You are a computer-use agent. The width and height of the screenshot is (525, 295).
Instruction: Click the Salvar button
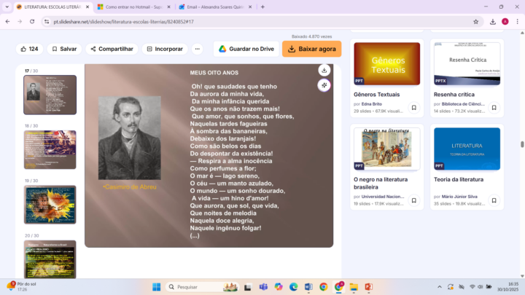64,49
